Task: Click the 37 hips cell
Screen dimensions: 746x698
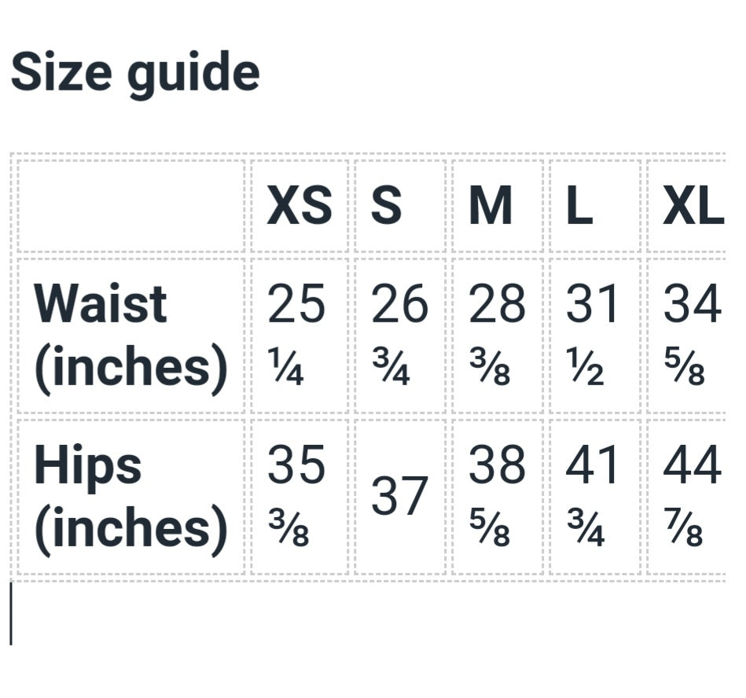Action: 400,497
